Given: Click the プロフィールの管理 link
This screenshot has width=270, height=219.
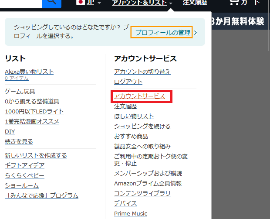Looking at the screenshot, I should tap(163, 33).
